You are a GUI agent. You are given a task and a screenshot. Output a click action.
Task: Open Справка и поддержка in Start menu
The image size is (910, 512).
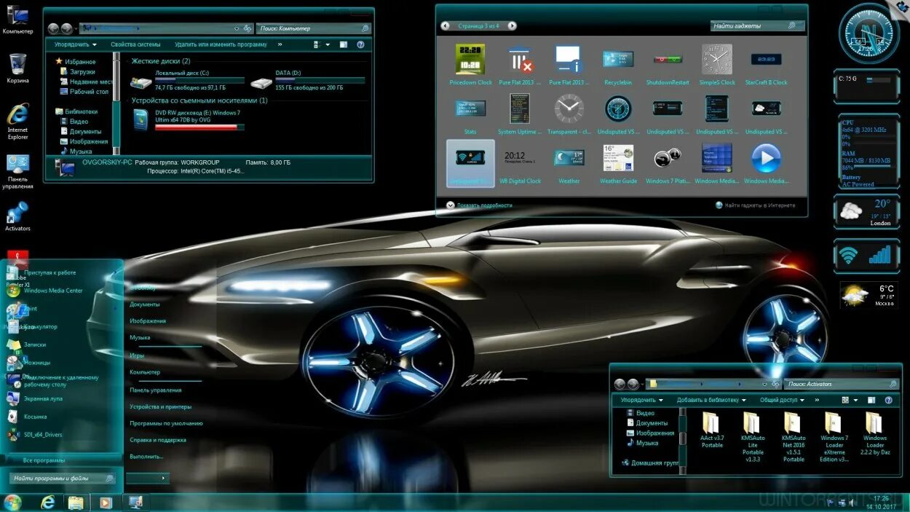158,440
